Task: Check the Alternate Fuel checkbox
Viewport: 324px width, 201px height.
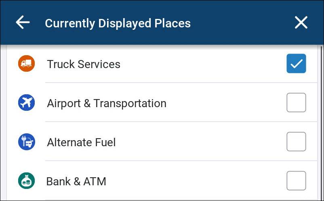Action: pos(296,142)
